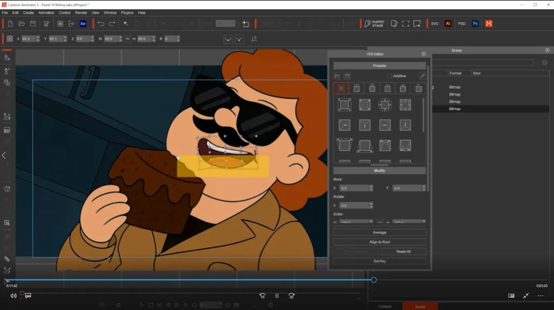The image size is (554, 310).
Task: Apply the circular expand FFD preset
Action: tap(385, 105)
